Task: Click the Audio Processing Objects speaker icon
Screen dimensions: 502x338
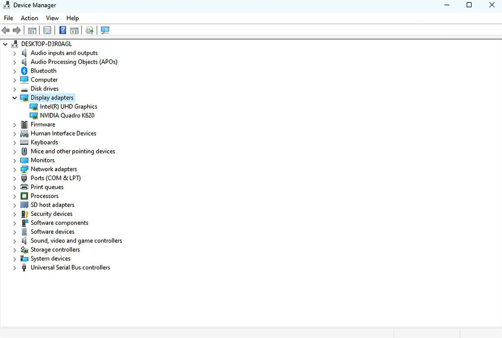Action: 24,62
